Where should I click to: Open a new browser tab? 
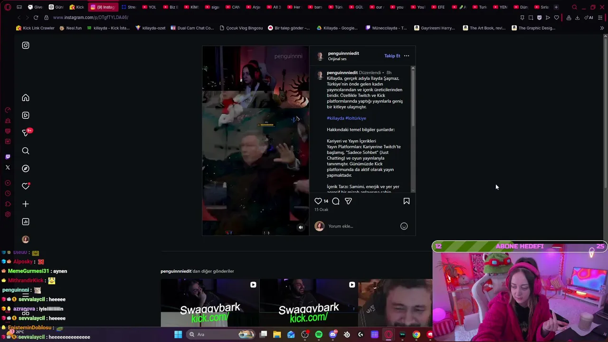click(556, 7)
